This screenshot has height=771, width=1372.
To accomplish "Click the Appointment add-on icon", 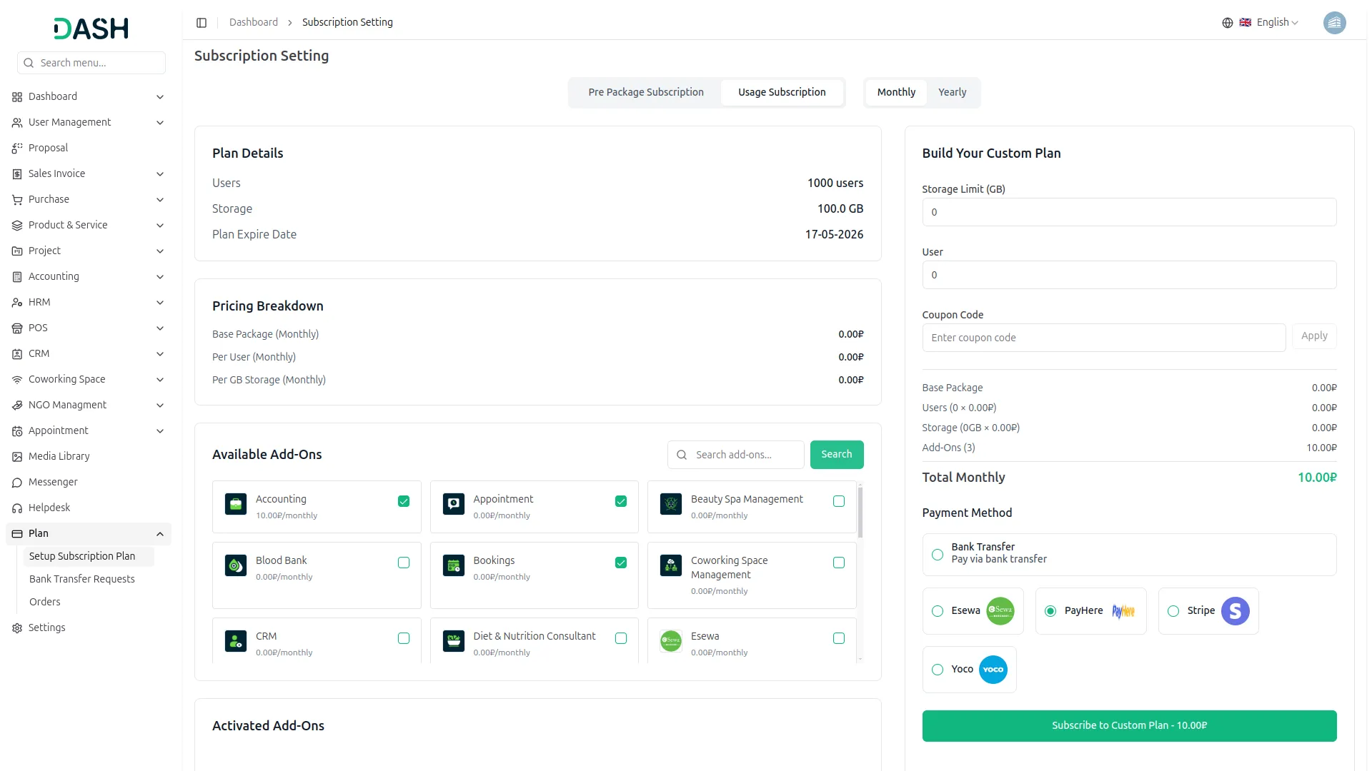I will [454, 504].
